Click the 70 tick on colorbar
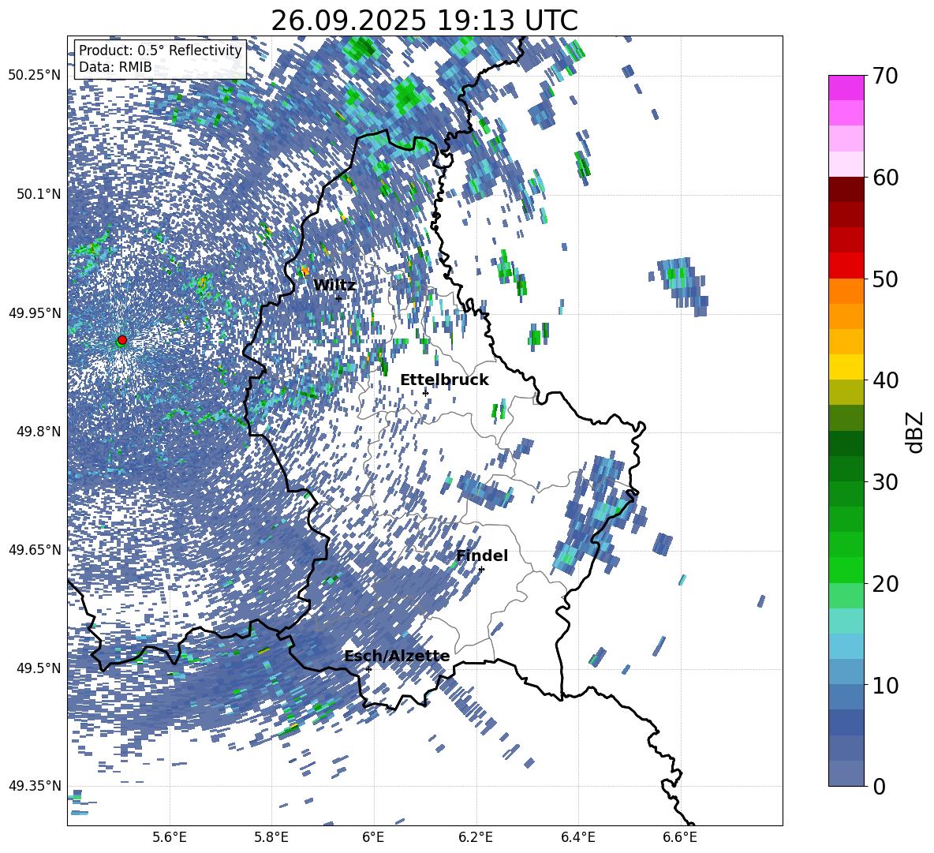 pyautogui.click(x=885, y=76)
